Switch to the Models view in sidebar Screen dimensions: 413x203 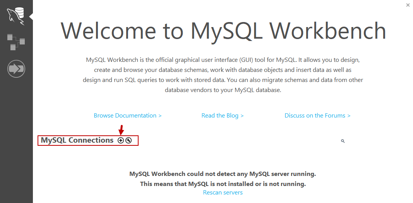tap(16, 42)
